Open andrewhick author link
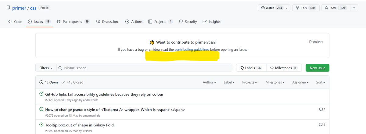 [x=91, y=100]
